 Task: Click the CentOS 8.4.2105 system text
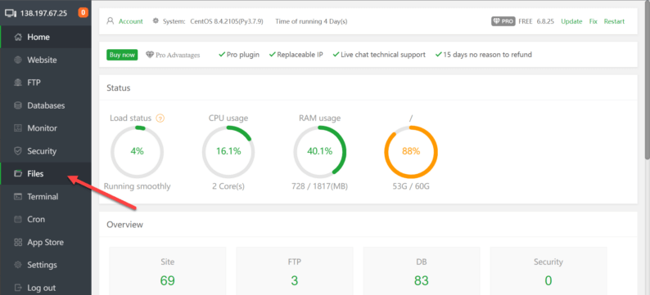227,21
